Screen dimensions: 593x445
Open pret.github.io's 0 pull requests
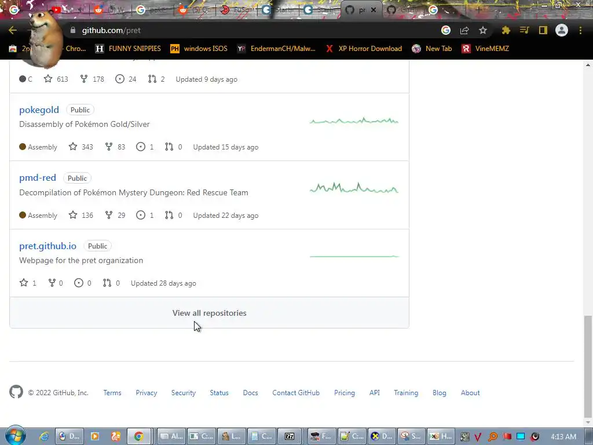tap(111, 283)
